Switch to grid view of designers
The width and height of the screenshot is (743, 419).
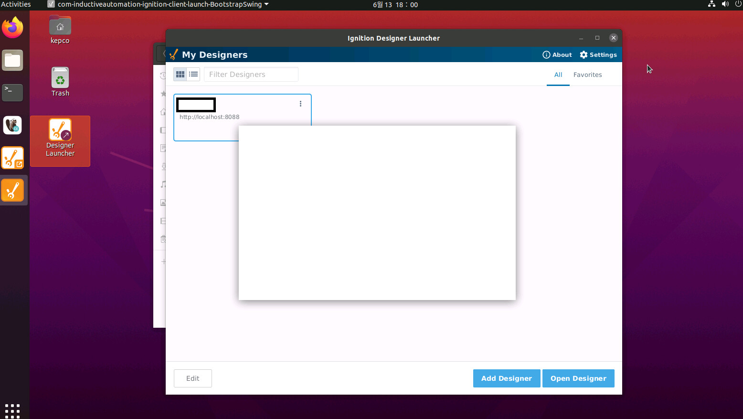[180, 75]
